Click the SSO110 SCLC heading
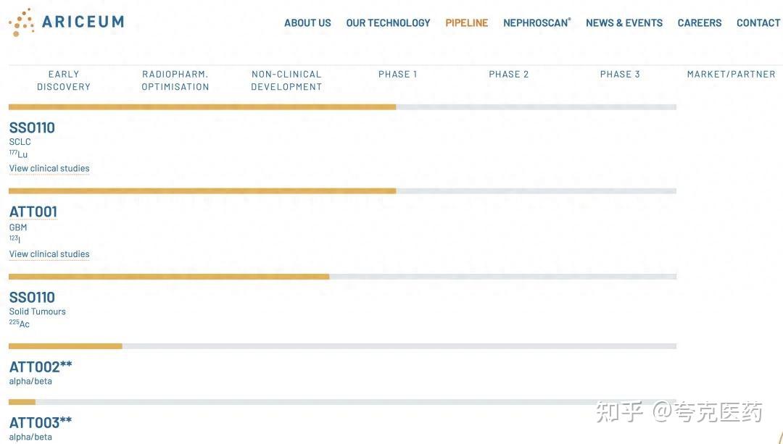The height and width of the screenshot is (444, 783). pyautogui.click(x=32, y=128)
